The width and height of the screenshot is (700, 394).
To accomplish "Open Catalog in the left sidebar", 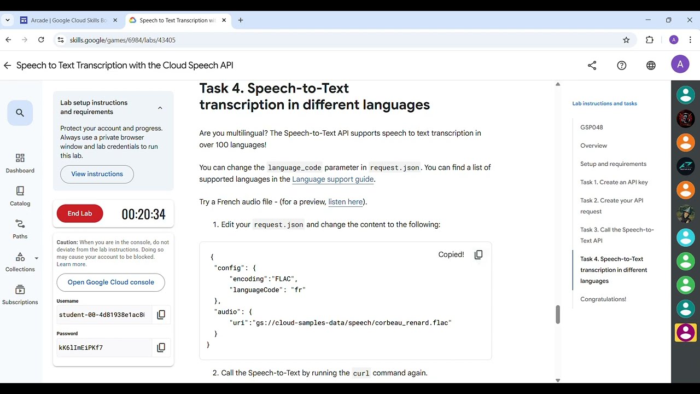I will pos(20,196).
